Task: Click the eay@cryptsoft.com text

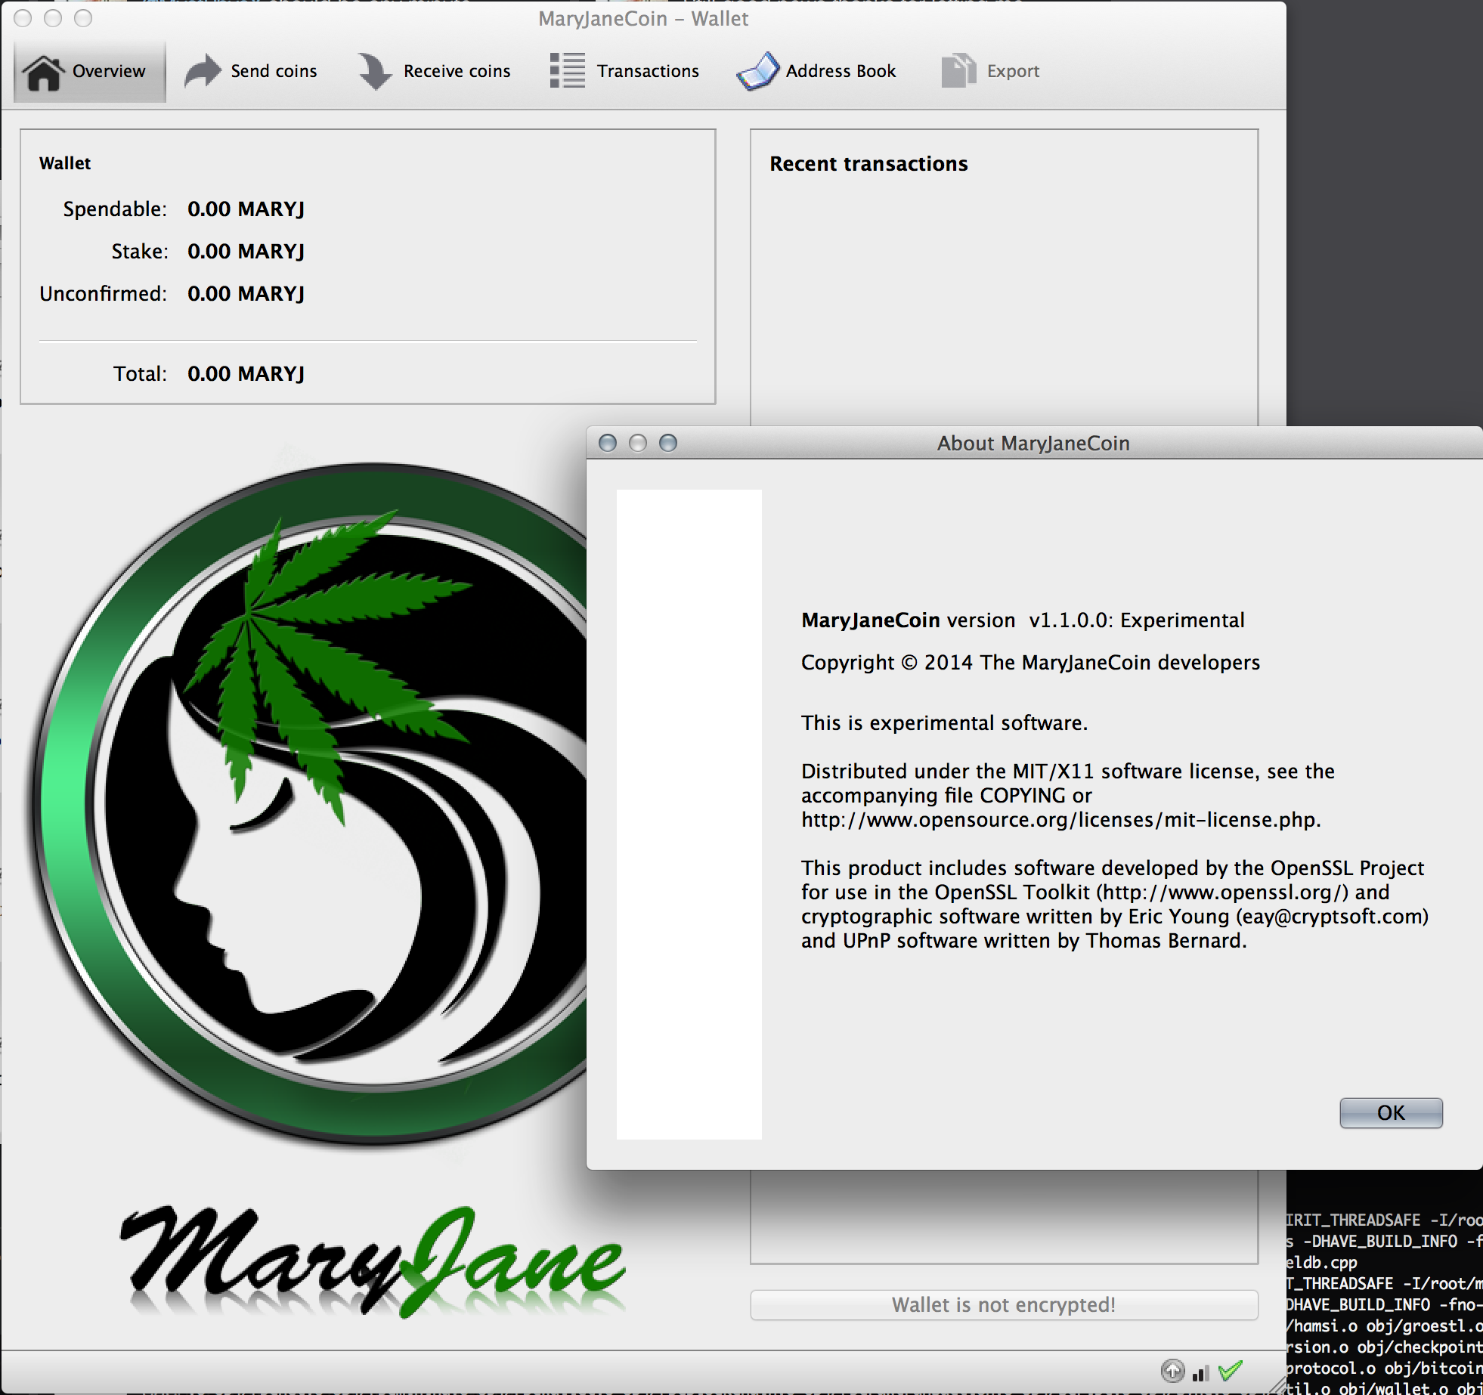Action: pos(1332,917)
